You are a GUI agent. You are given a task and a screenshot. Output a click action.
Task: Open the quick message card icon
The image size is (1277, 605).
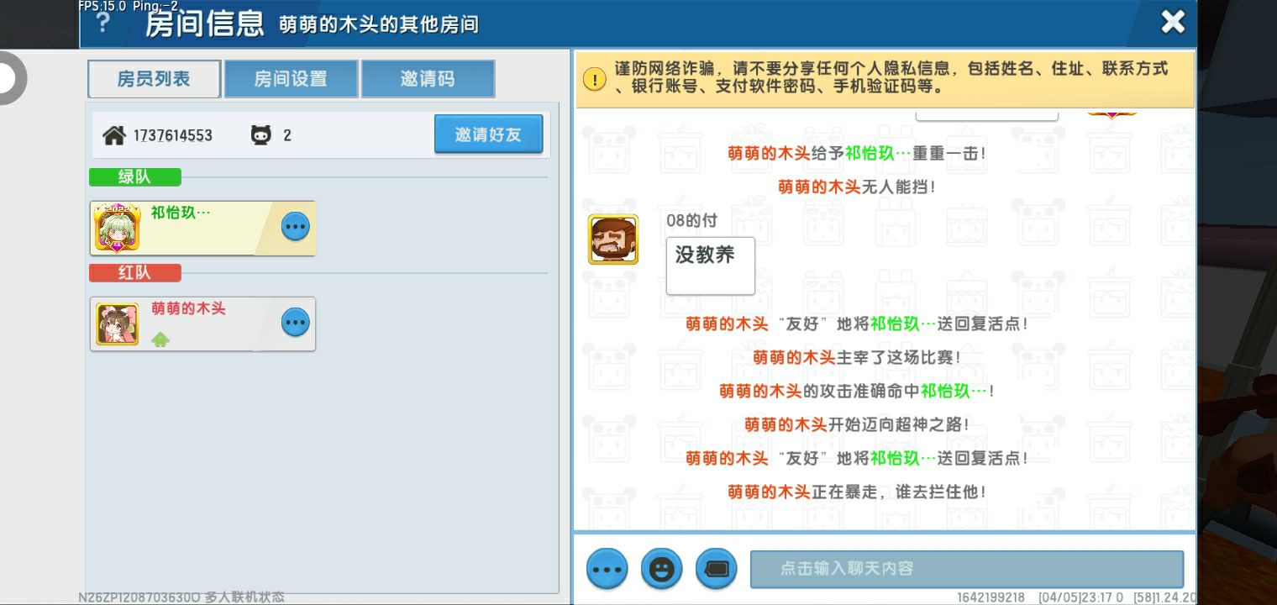pyautogui.click(x=716, y=569)
